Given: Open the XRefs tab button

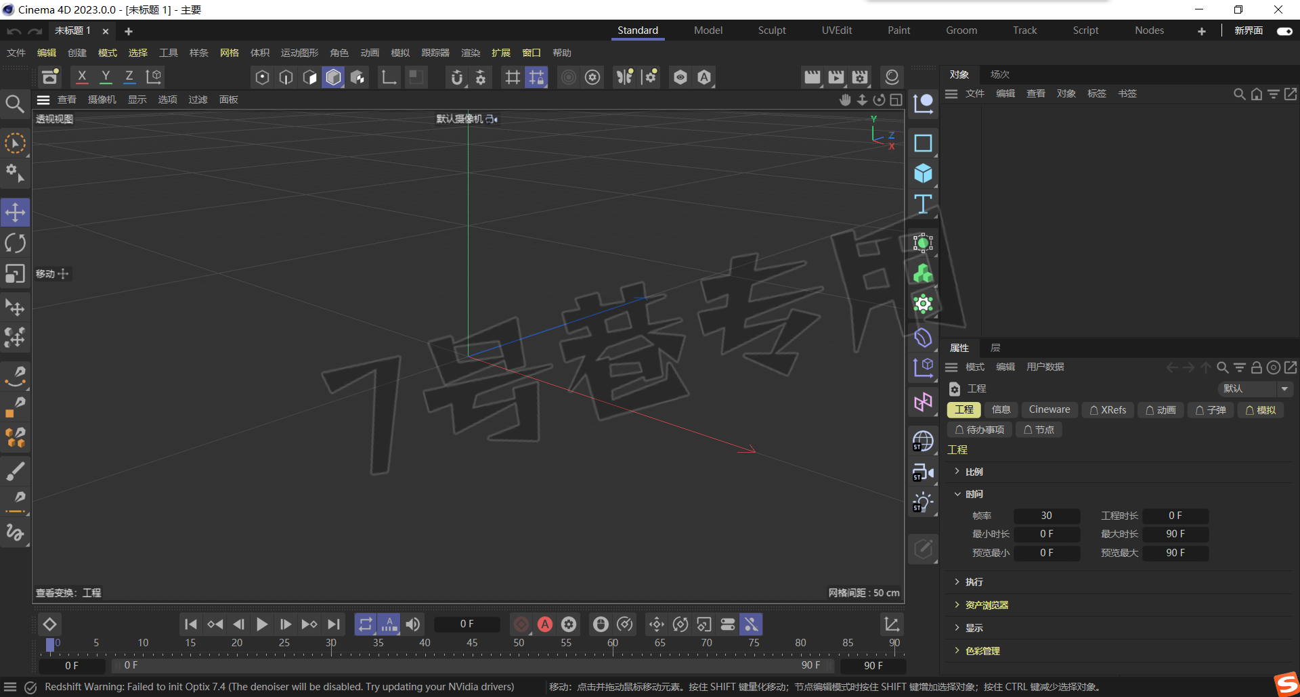Looking at the screenshot, I should coord(1108,409).
